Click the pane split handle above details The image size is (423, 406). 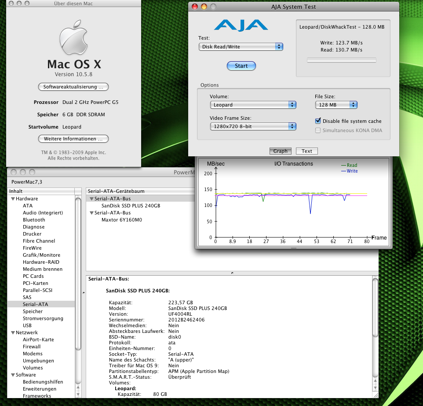(x=232, y=273)
